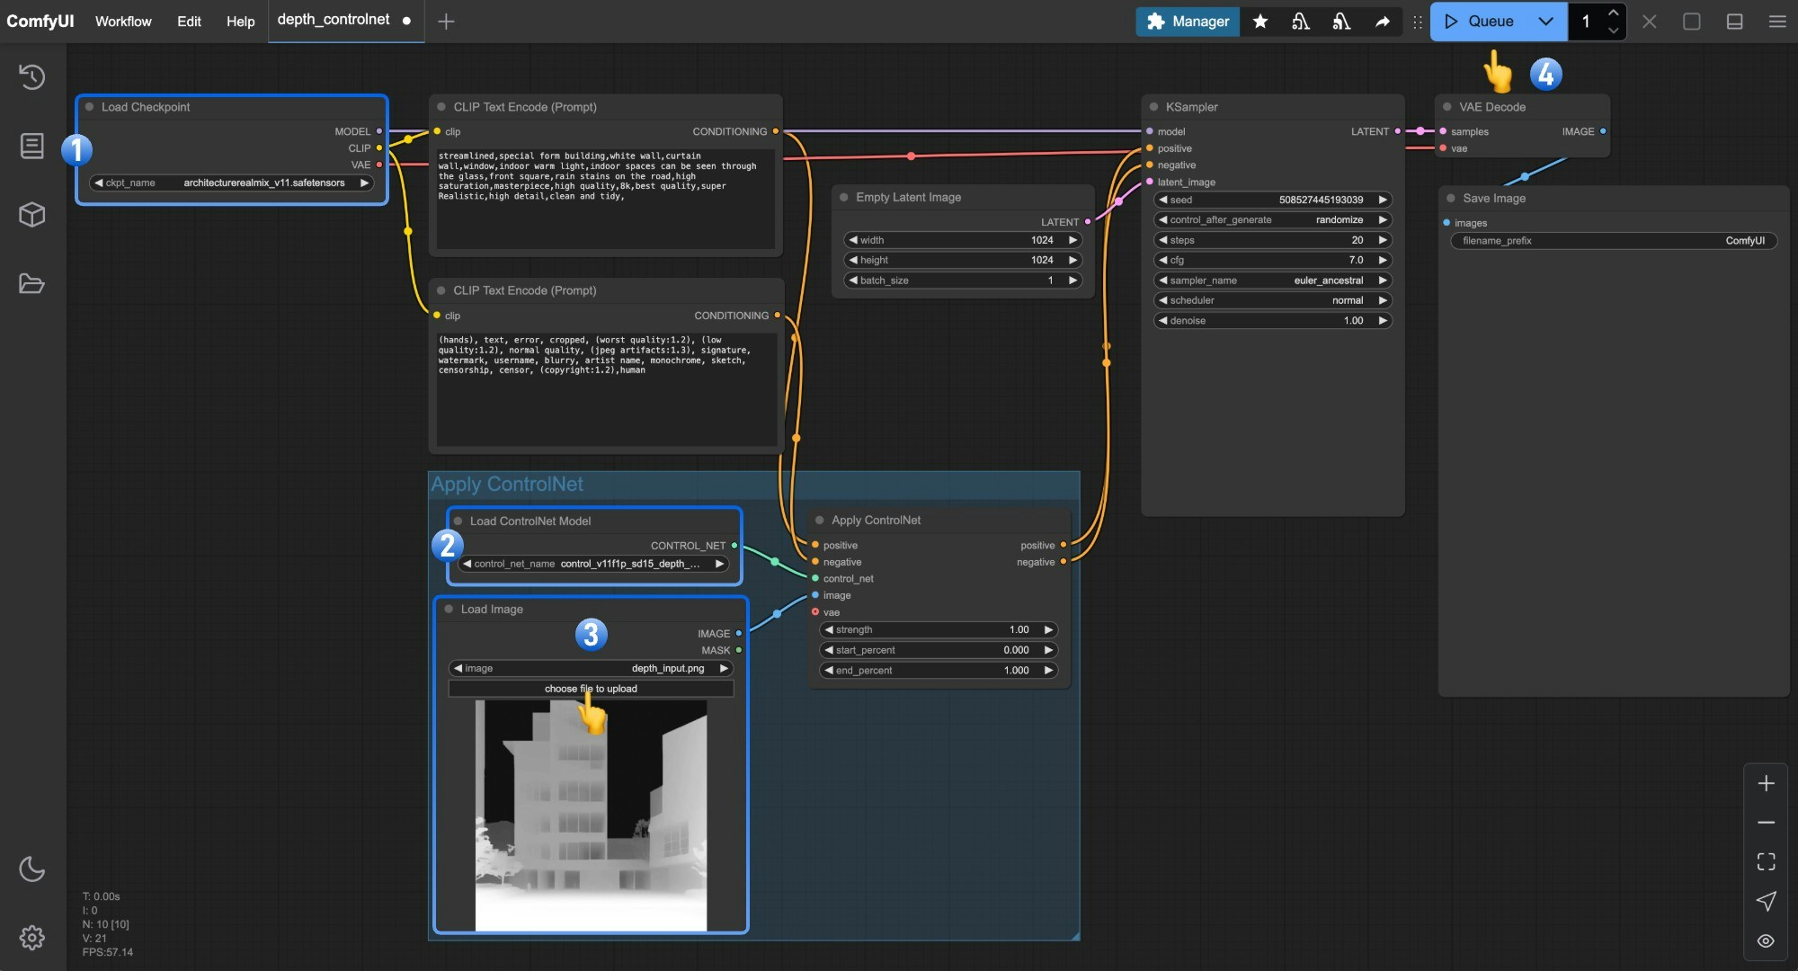Click the depth map image preview

591,814
